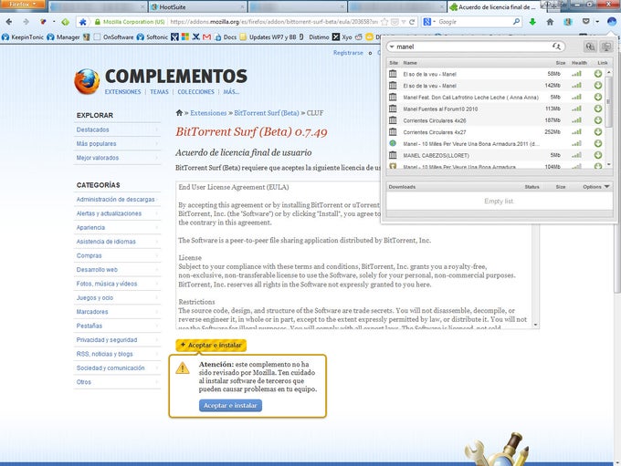621x466 pixels.
Task: Open the Surf search history dropdown arrow
Action: pos(392,47)
